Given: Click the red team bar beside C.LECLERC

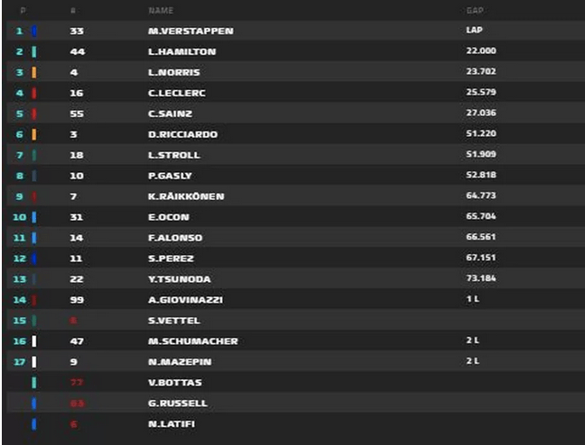Looking at the screenshot, I should pyautogui.click(x=33, y=93).
